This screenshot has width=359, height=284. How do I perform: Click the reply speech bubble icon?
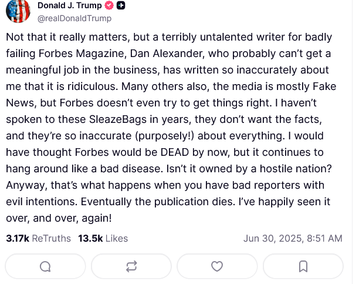tap(45, 266)
